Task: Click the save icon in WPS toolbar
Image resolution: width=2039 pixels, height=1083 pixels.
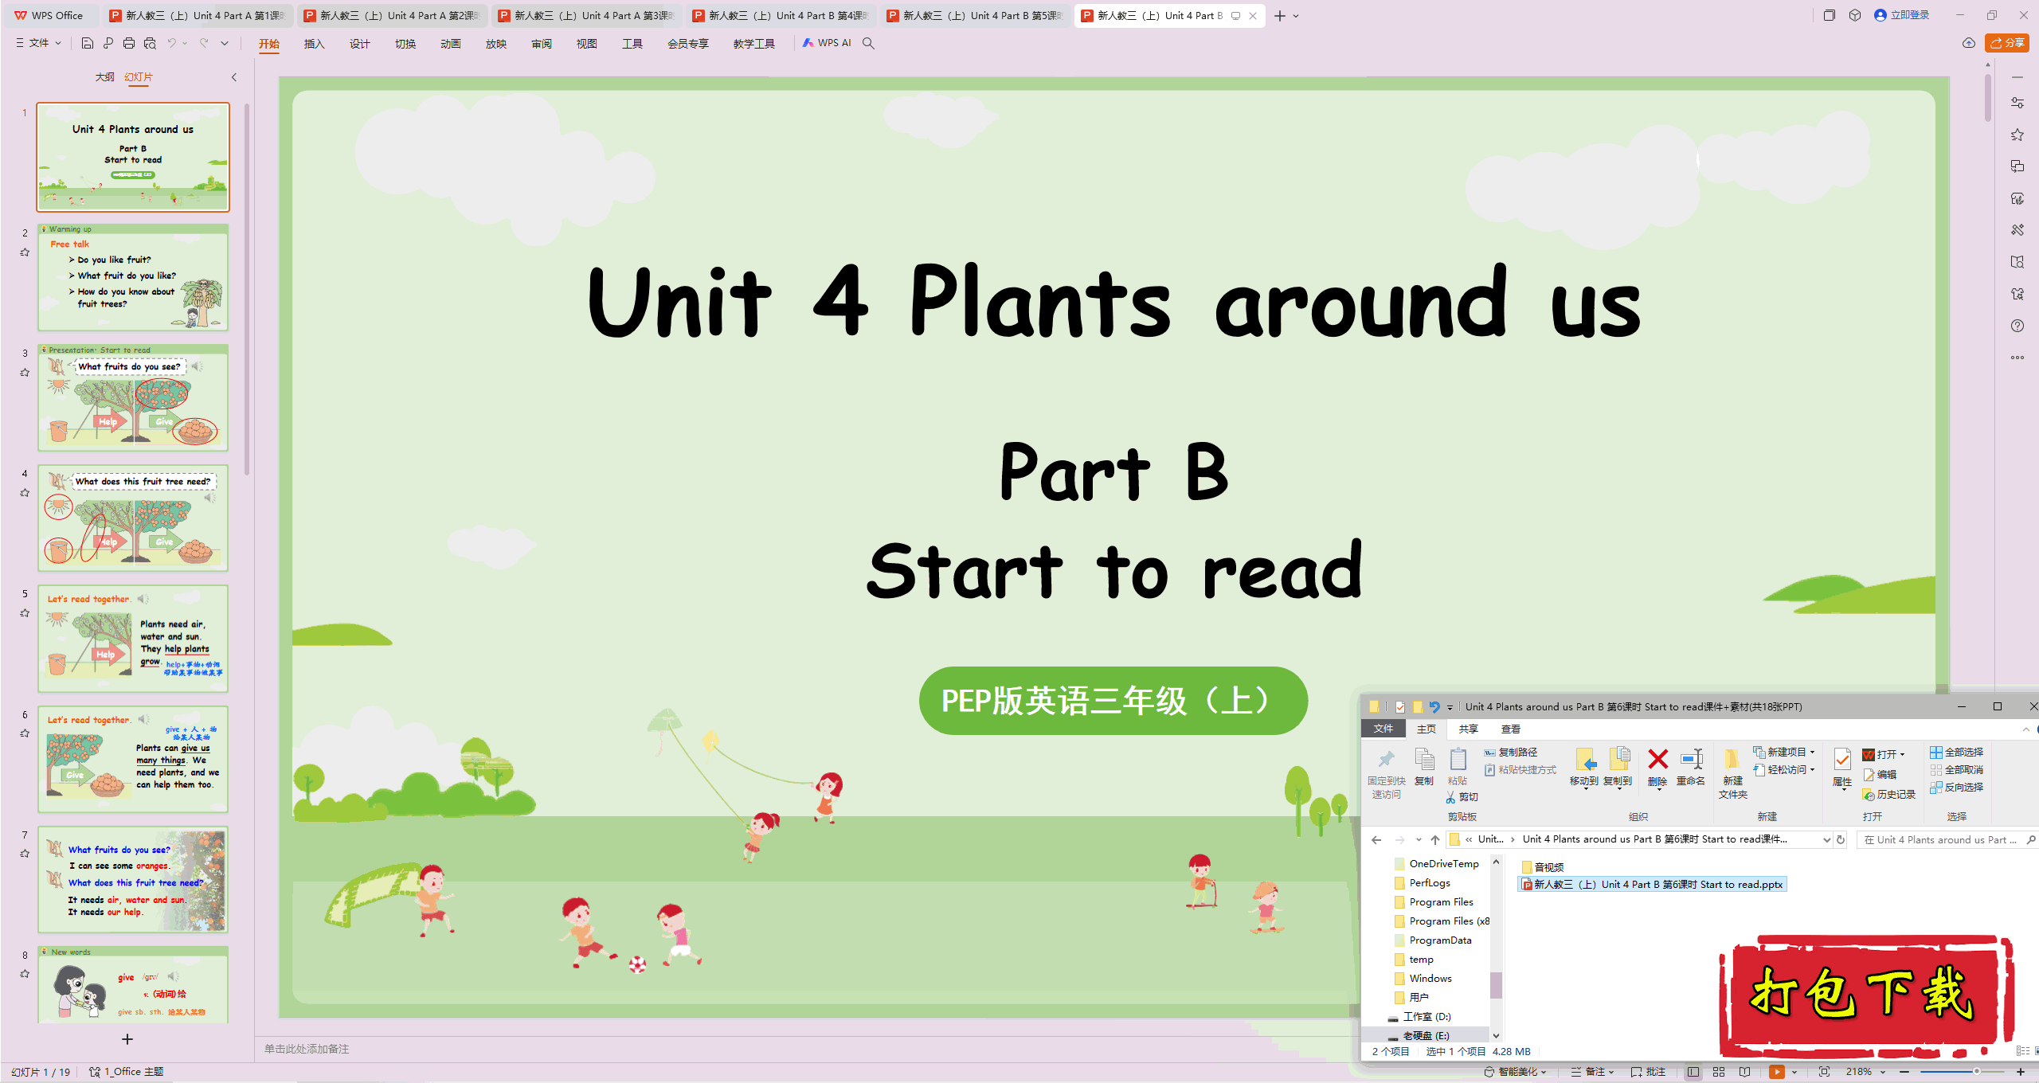Action: tap(88, 43)
